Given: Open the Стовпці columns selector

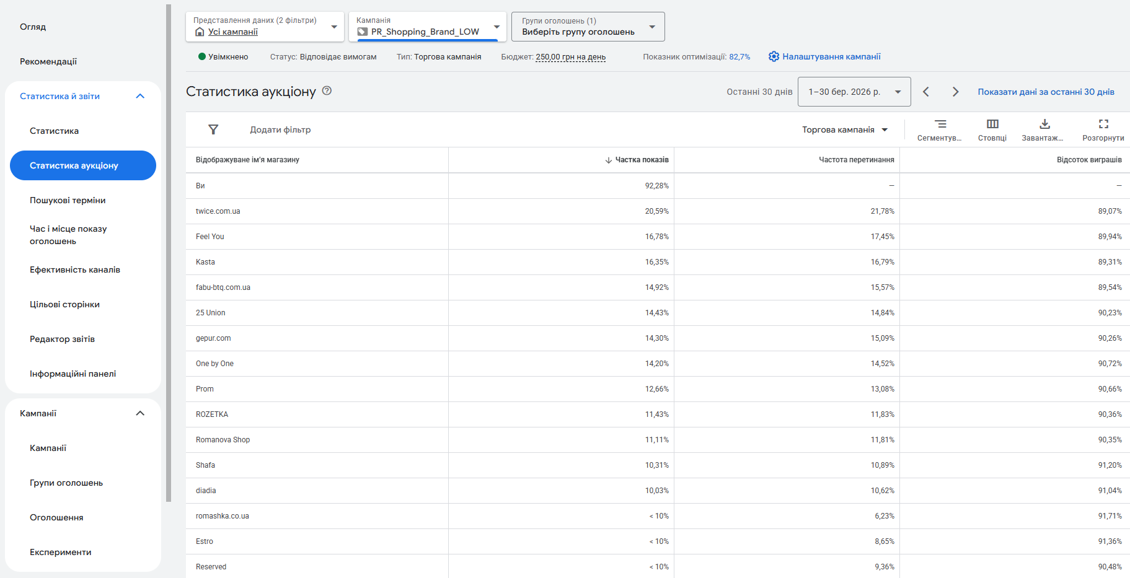Looking at the screenshot, I should pos(992,130).
